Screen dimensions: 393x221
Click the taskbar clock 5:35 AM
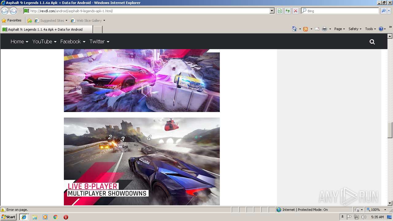[x=377, y=217]
